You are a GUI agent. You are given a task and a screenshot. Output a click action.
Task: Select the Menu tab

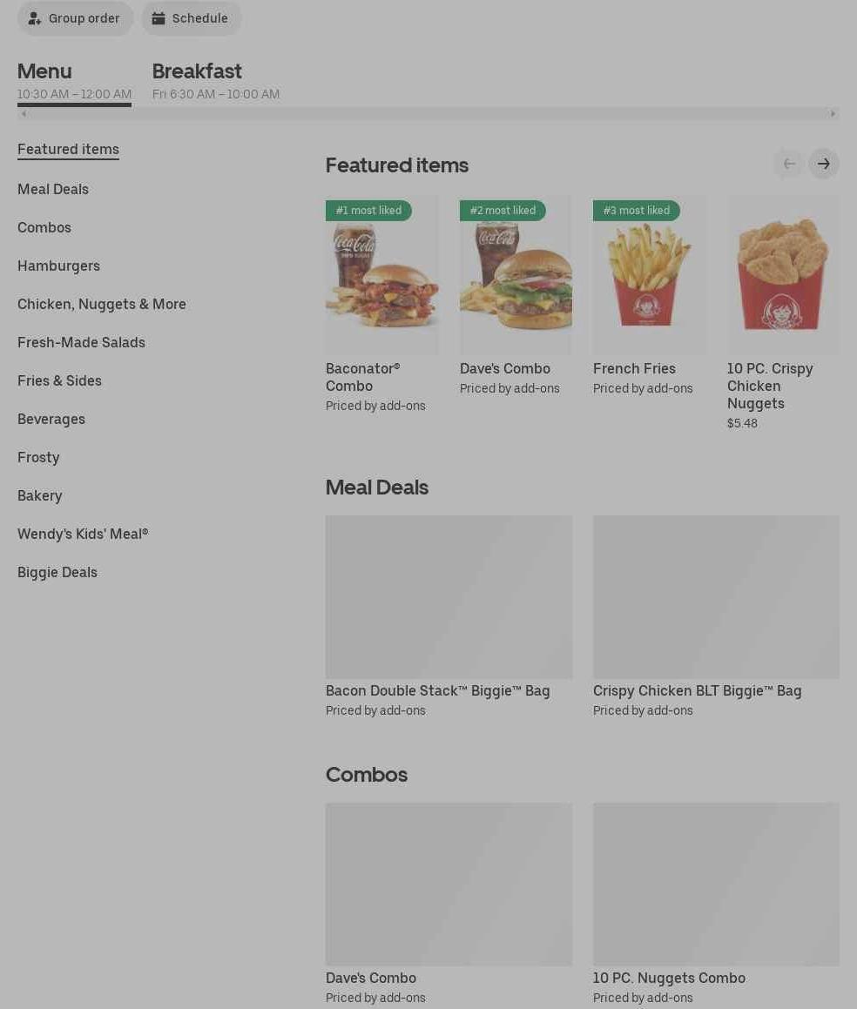(74, 81)
